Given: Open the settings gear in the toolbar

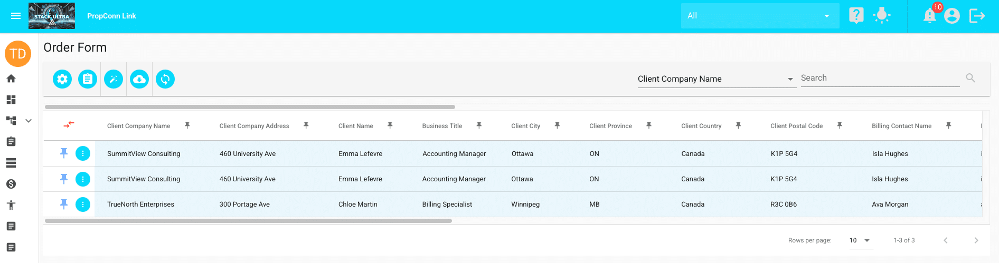Looking at the screenshot, I should click(62, 79).
